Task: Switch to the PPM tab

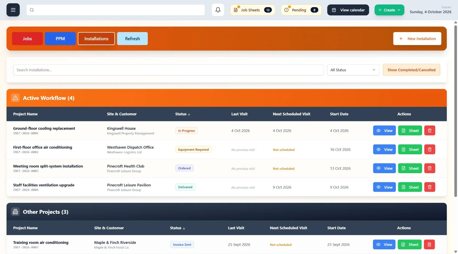Action: click(x=60, y=39)
